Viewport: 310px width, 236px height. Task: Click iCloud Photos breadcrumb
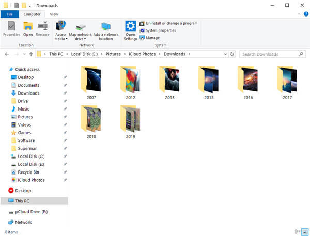pos(142,54)
